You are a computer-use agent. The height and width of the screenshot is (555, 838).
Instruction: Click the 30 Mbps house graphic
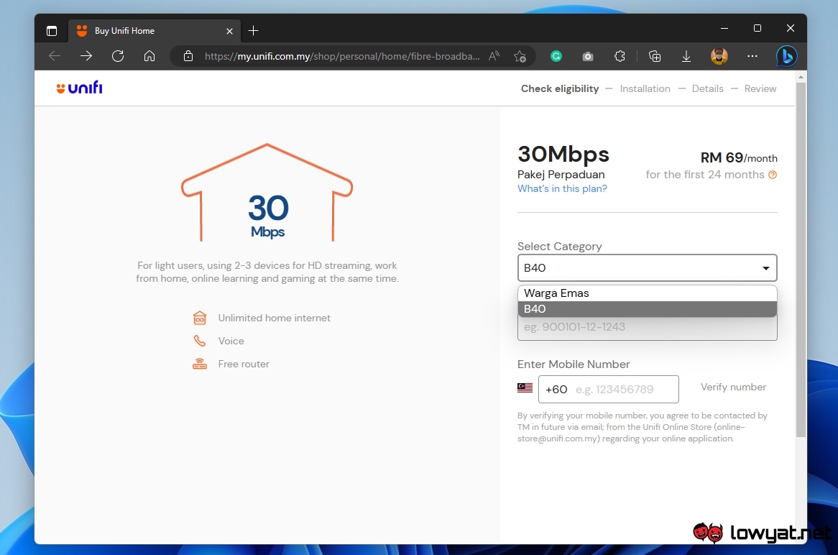click(267, 193)
